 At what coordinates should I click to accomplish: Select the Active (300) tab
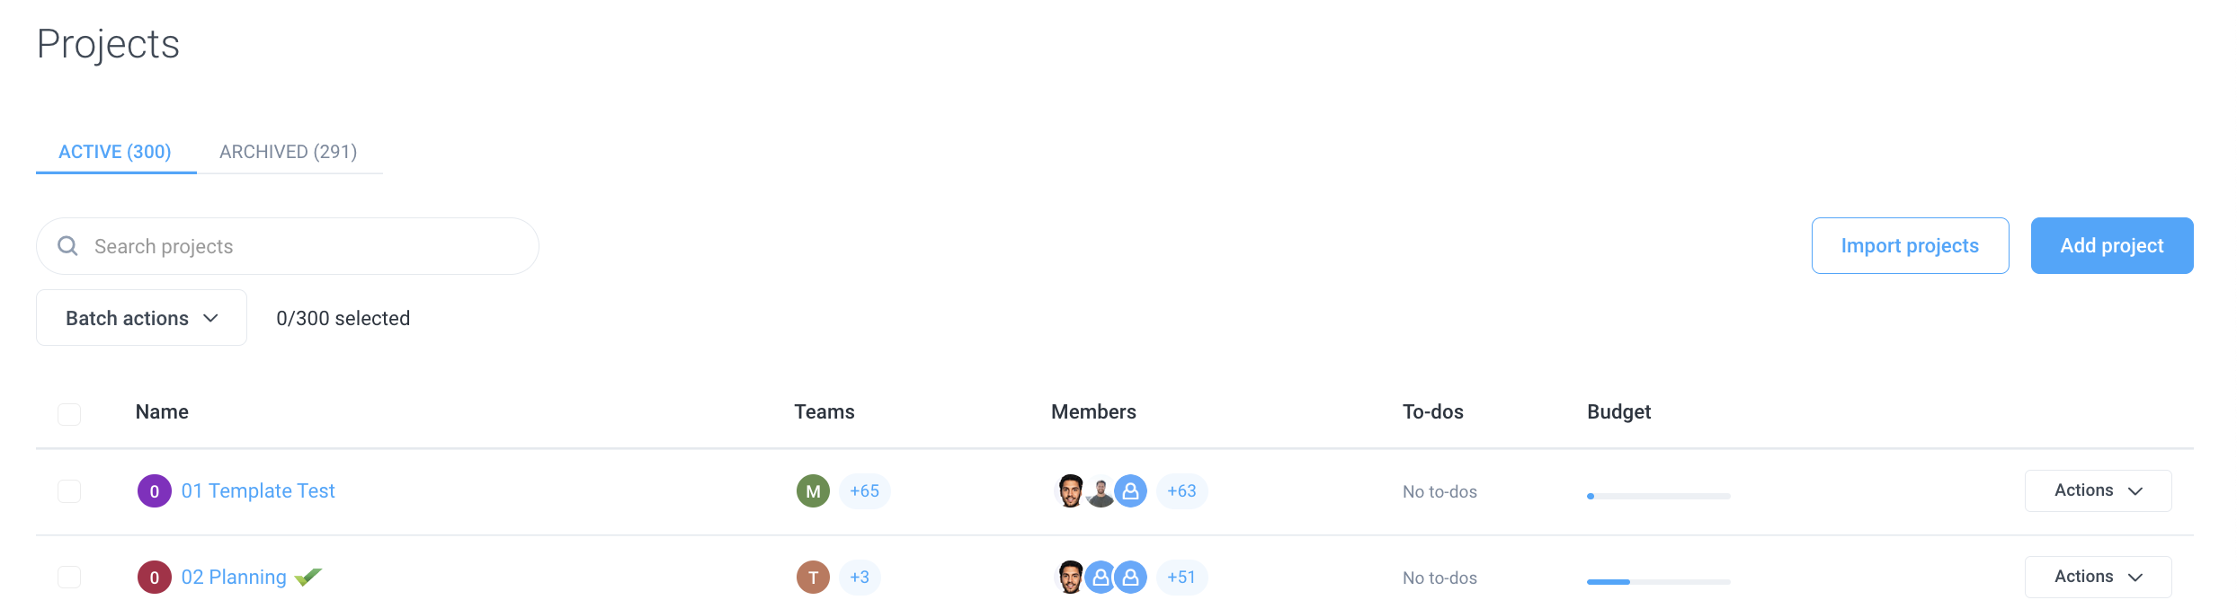[x=115, y=152]
